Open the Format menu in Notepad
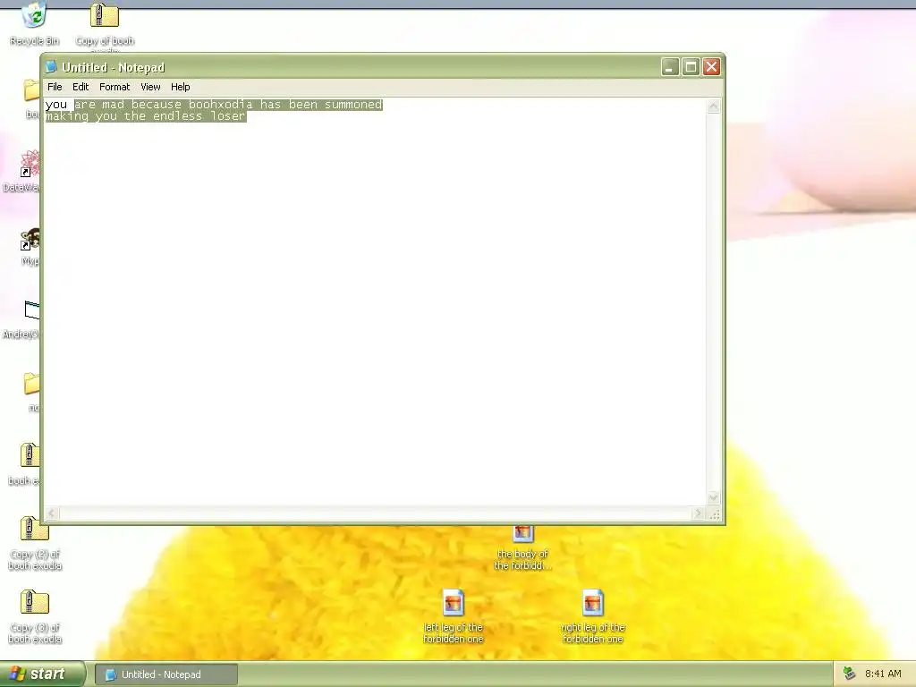This screenshot has height=687, width=916. point(114,87)
